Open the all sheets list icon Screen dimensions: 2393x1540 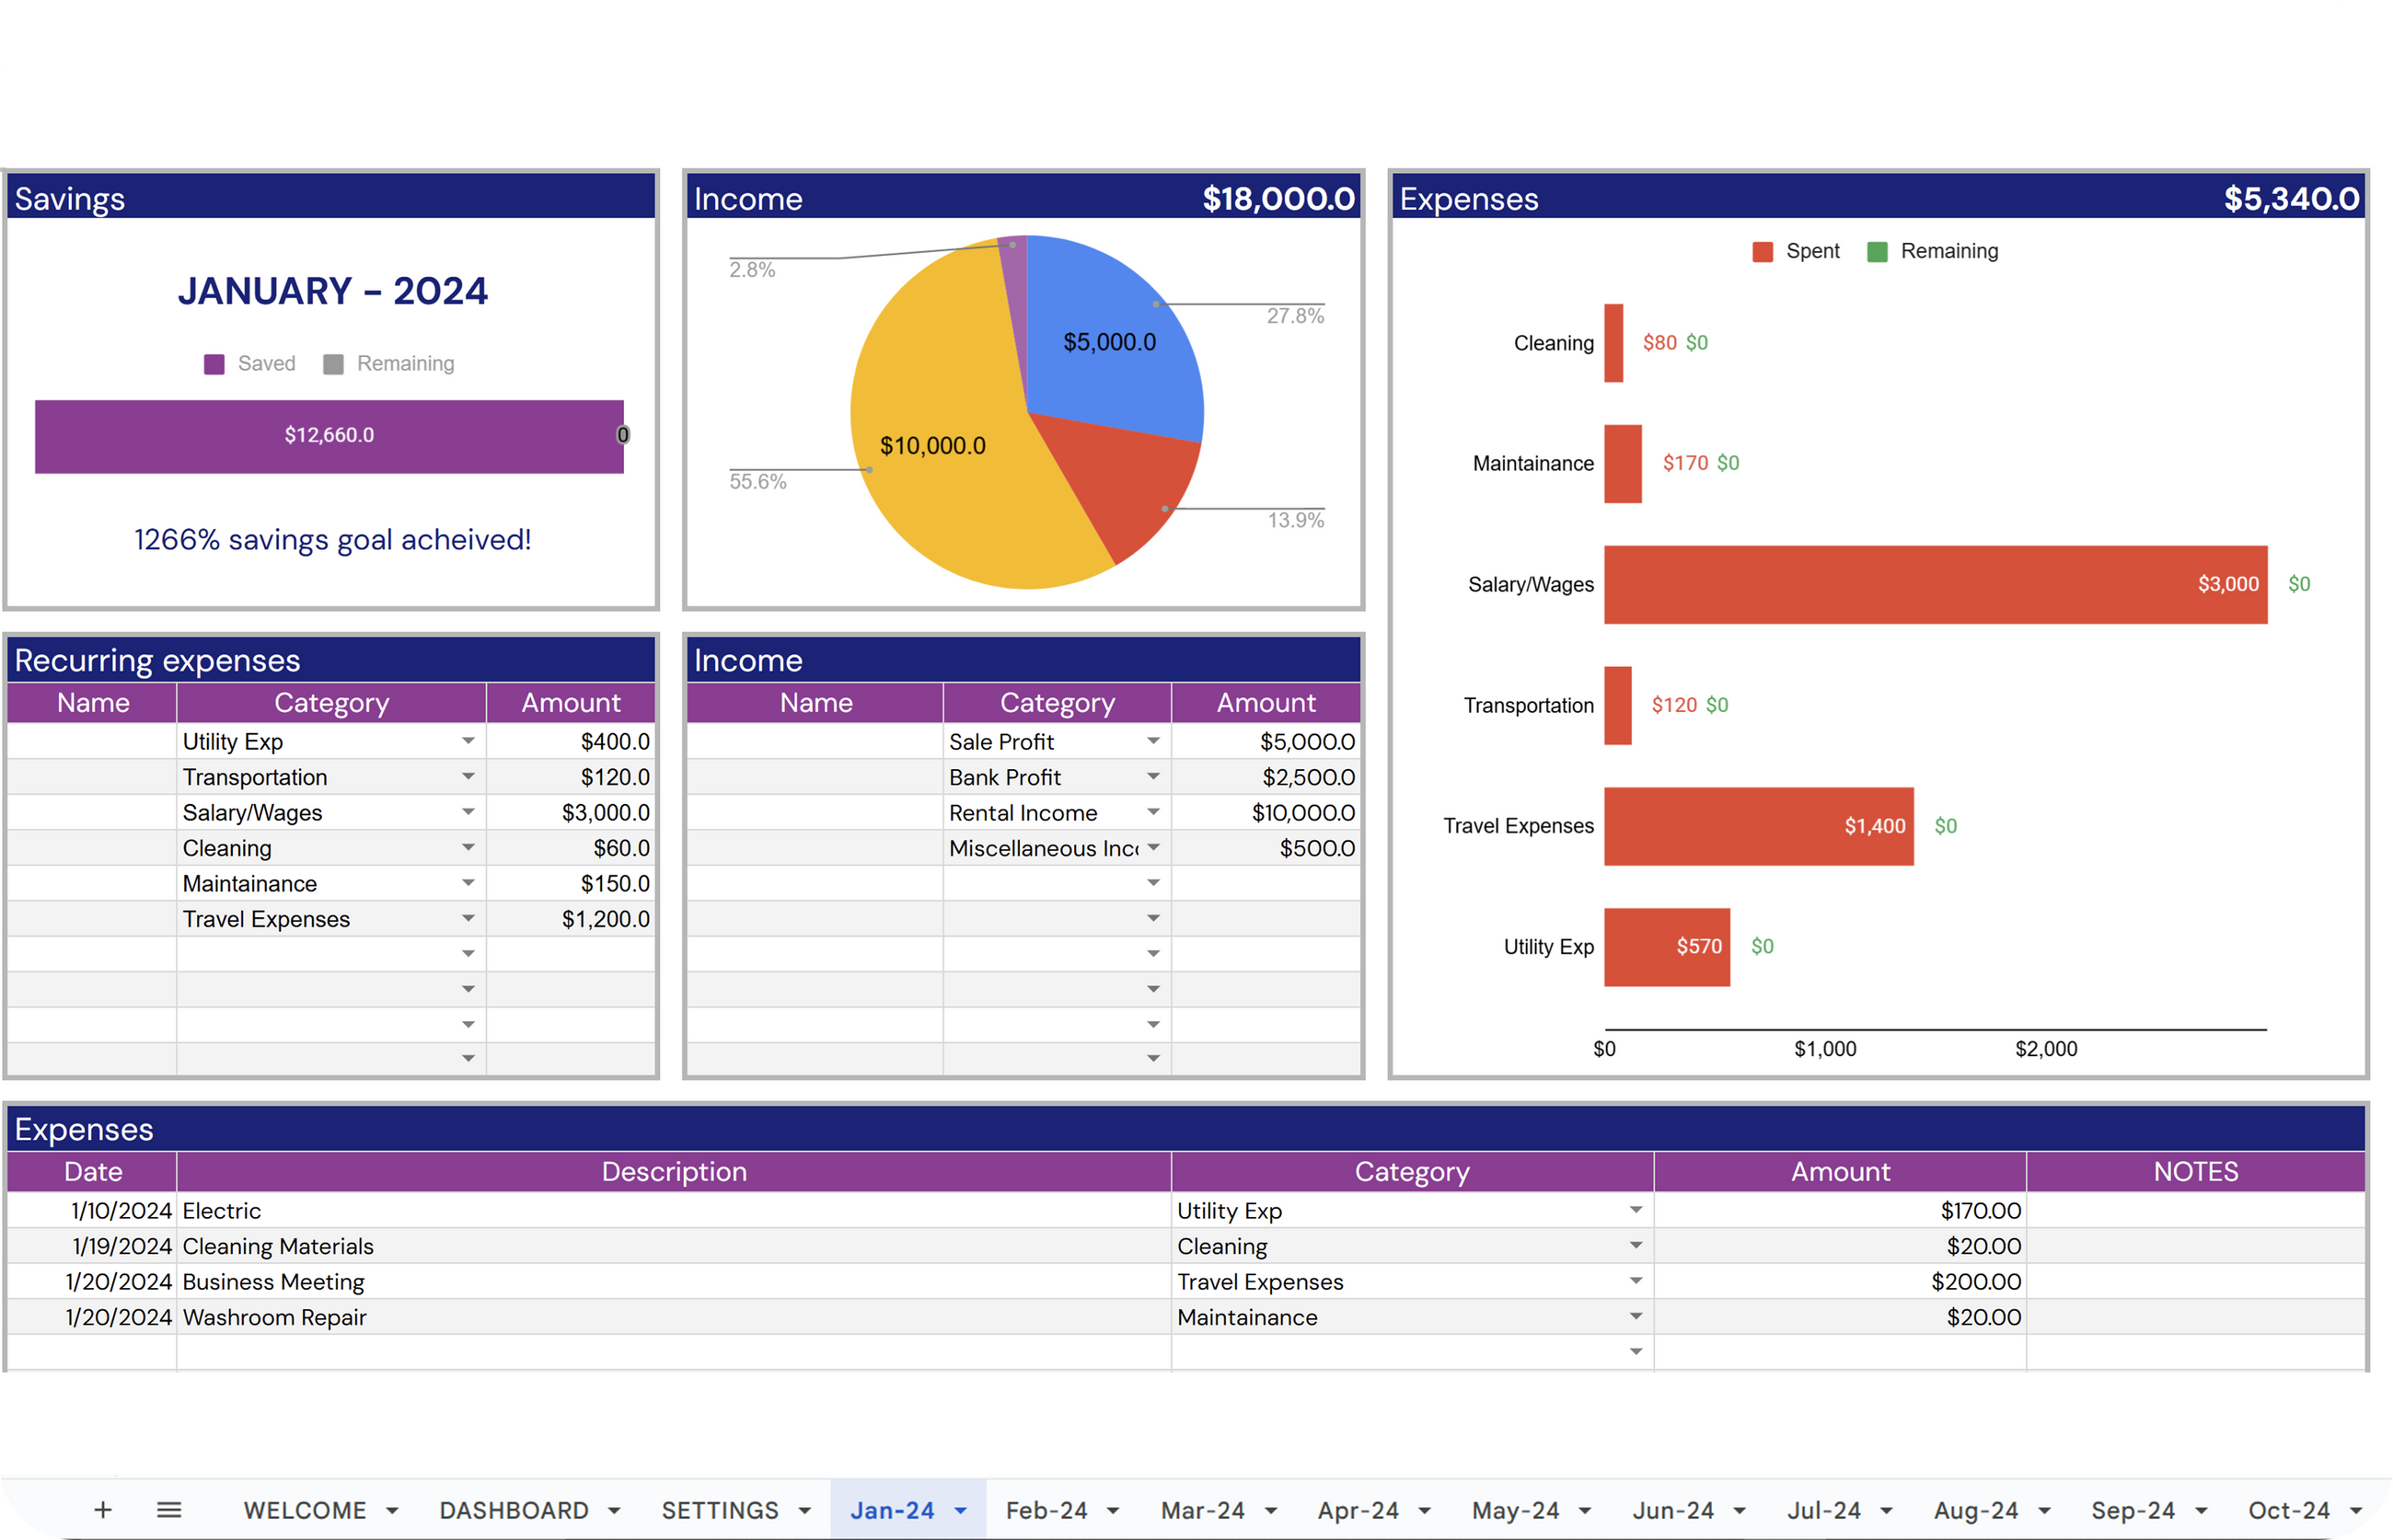169,1510
